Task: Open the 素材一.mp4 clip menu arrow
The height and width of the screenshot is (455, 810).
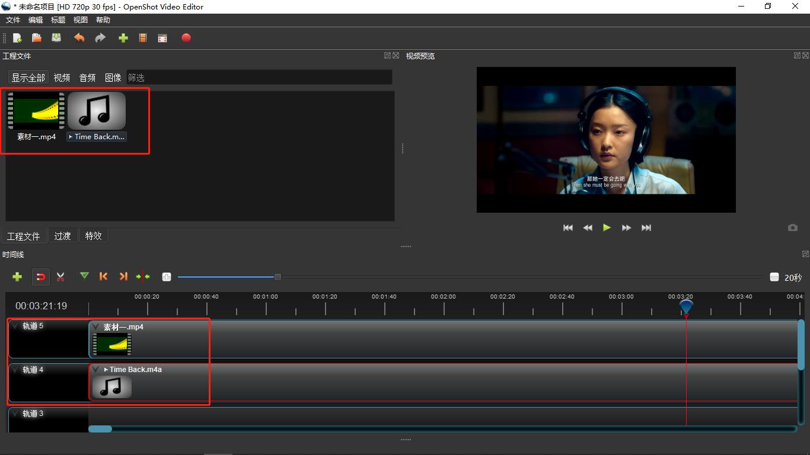Action: [x=96, y=326]
